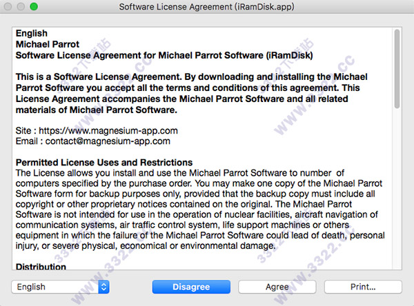The image size is (414, 306).
Task: Click the blue arrows on the language selector
Action: [x=103, y=287]
